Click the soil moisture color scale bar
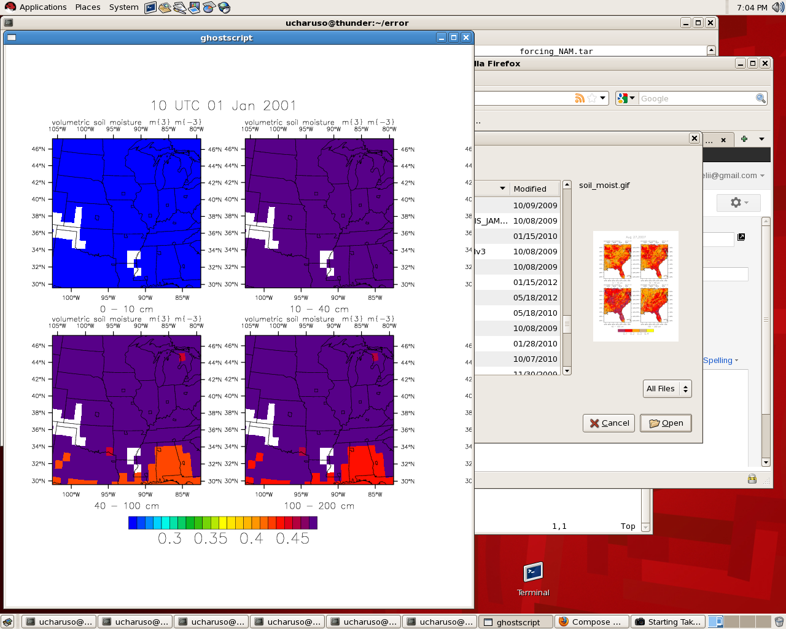 click(222, 523)
